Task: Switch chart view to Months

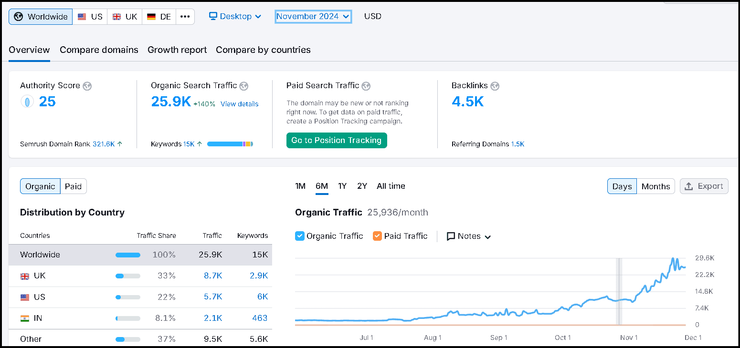Action: 655,186
